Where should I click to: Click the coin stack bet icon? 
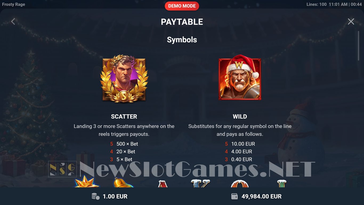pos(95,196)
